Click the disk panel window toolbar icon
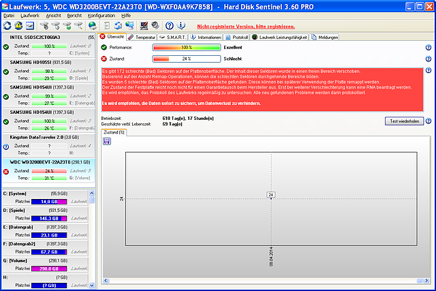Screen dimensions: 436x291 30,26
